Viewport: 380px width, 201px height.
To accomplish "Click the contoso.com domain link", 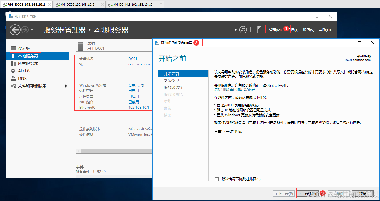I will pyautogui.click(x=139, y=64).
